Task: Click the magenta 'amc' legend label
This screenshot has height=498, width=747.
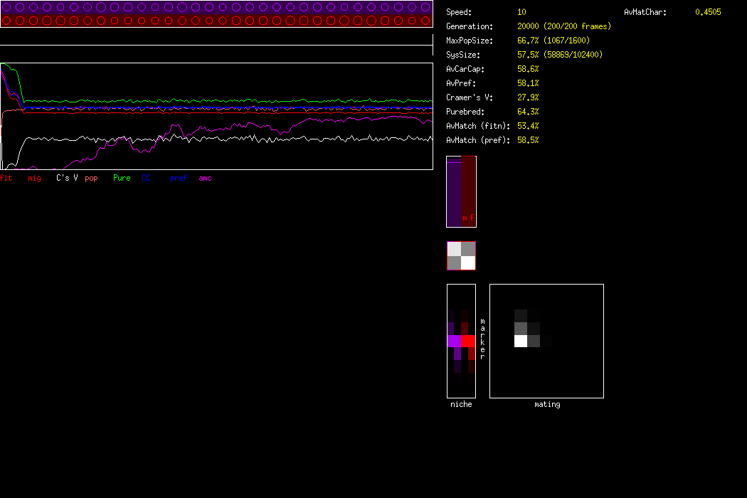Action: [x=205, y=178]
